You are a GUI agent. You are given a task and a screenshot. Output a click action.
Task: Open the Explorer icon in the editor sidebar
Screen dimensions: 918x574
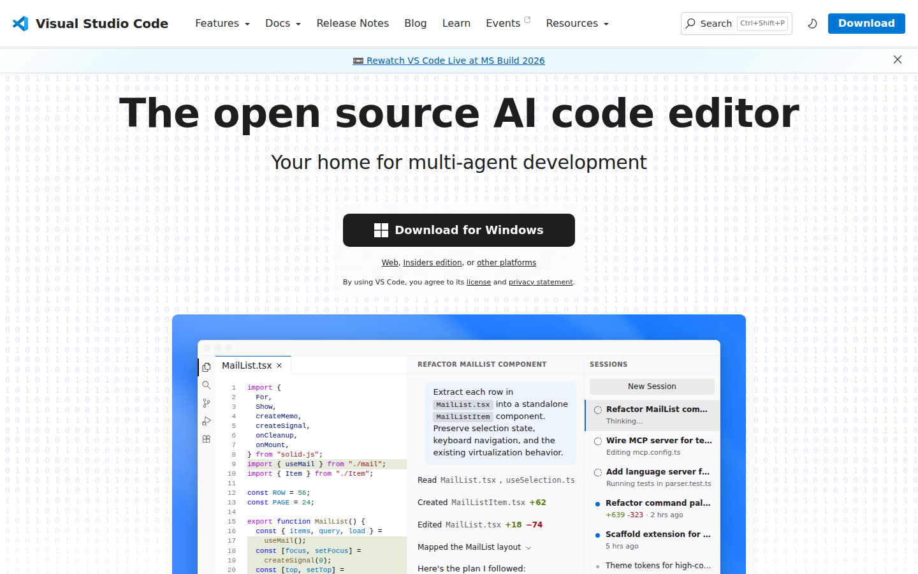[207, 367]
